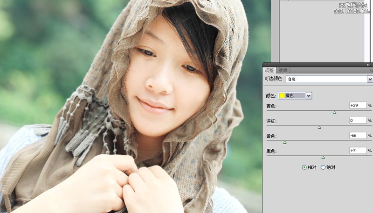Click the 青色 value field showing +29
This screenshot has height=213, width=373.
click(x=358, y=105)
